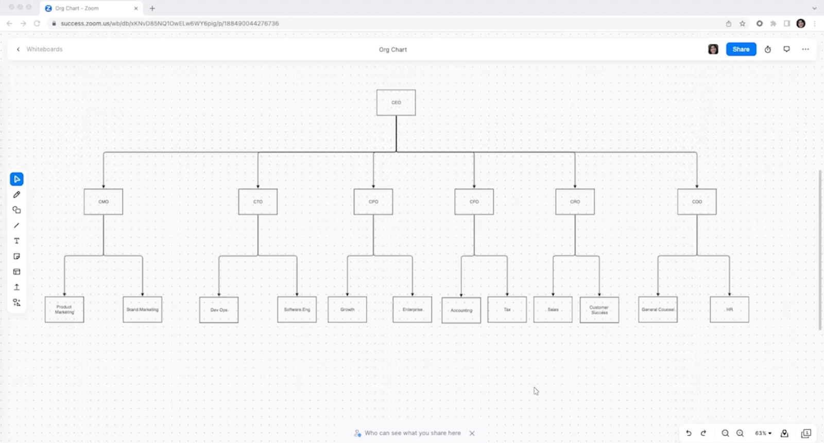
Task: Undo the last whiteboard action
Action: (x=689, y=433)
